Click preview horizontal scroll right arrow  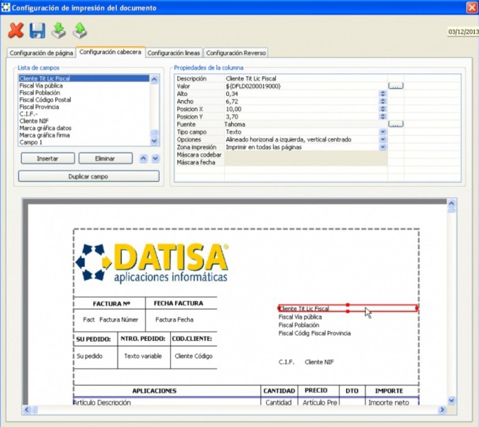(x=442, y=409)
